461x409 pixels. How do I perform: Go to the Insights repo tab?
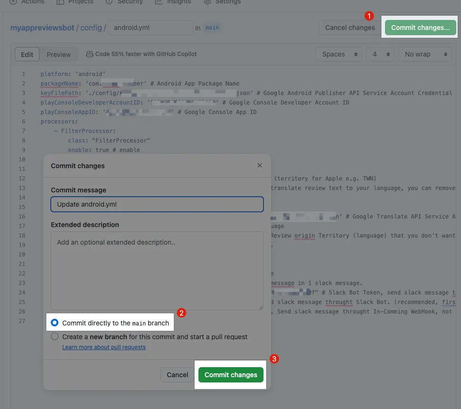point(173,2)
